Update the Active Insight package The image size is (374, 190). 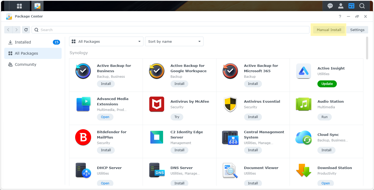point(327,84)
